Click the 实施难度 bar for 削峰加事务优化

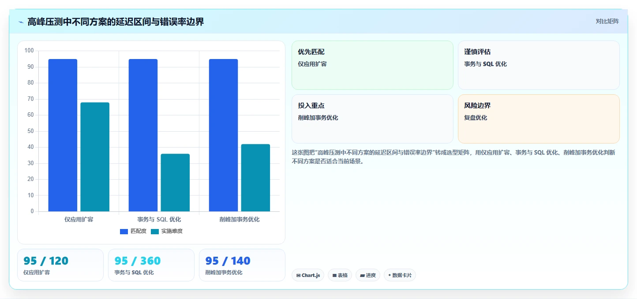pos(255,177)
